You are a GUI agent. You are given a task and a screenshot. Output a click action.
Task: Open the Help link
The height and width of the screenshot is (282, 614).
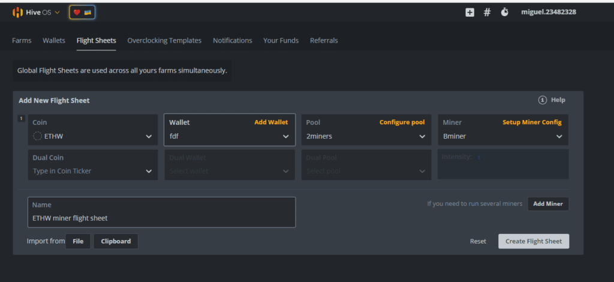(x=558, y=100)
